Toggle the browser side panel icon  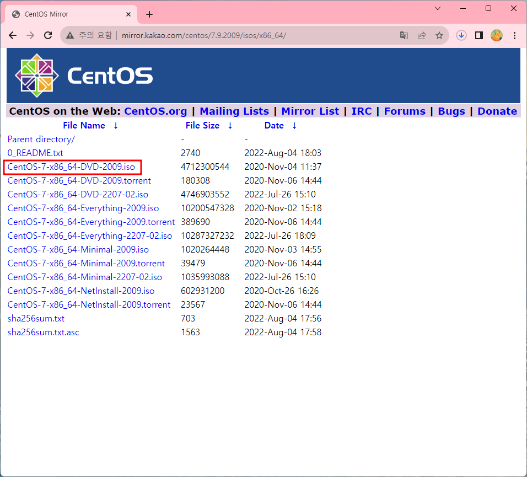(x=479, y=35)
